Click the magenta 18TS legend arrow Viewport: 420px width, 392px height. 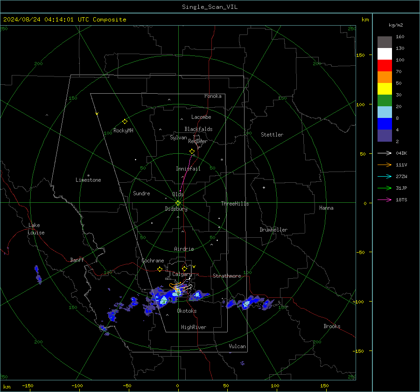[385, 199]
